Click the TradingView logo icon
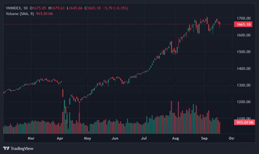259x154 pixels. click(6, 148)
